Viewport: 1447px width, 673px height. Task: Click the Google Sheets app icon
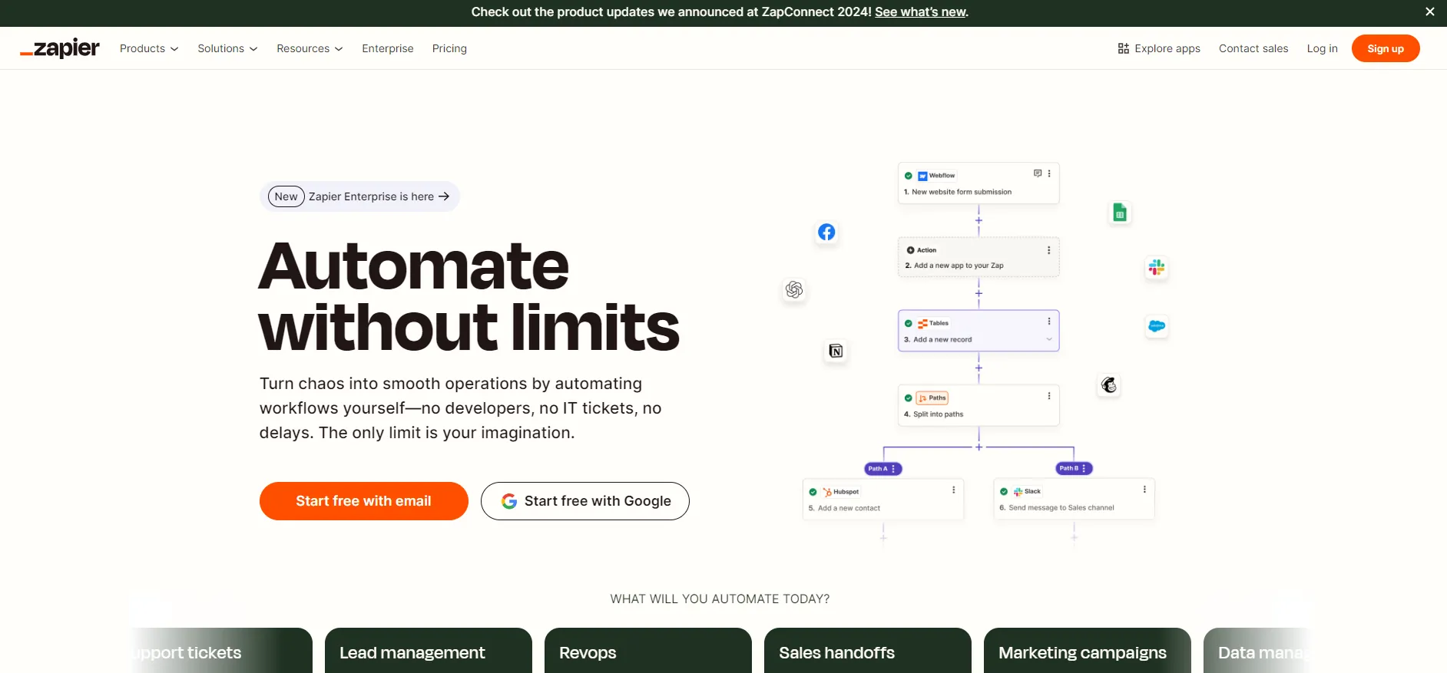click(x=1120, y=213)
